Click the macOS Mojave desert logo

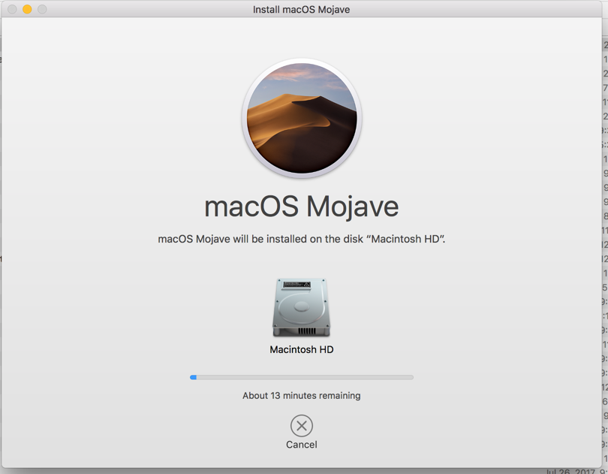click(302, 119)
